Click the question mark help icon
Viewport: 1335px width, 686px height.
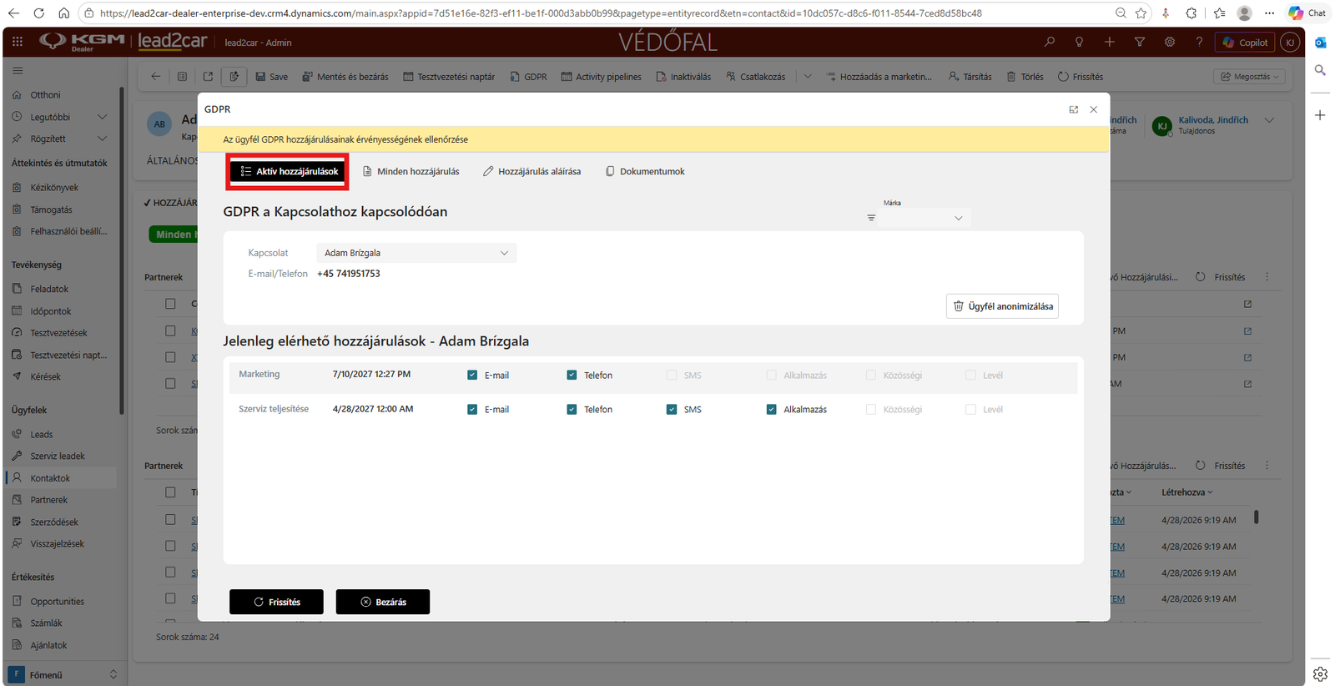1199,42
